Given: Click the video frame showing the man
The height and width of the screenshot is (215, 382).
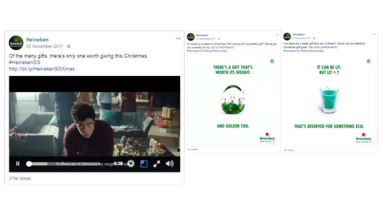Looking at the screenshot, I should (95, 124).
